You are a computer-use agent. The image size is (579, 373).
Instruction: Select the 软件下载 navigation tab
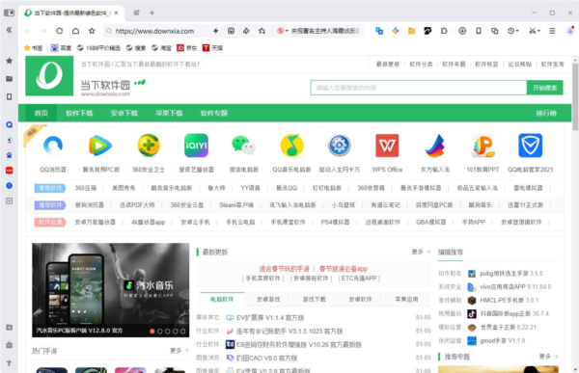[79, 114]
